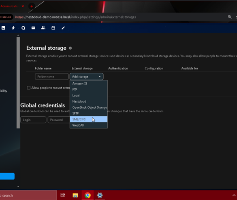Click the Configuration column header
237x200 pixels.
click(x=154, y=68)
